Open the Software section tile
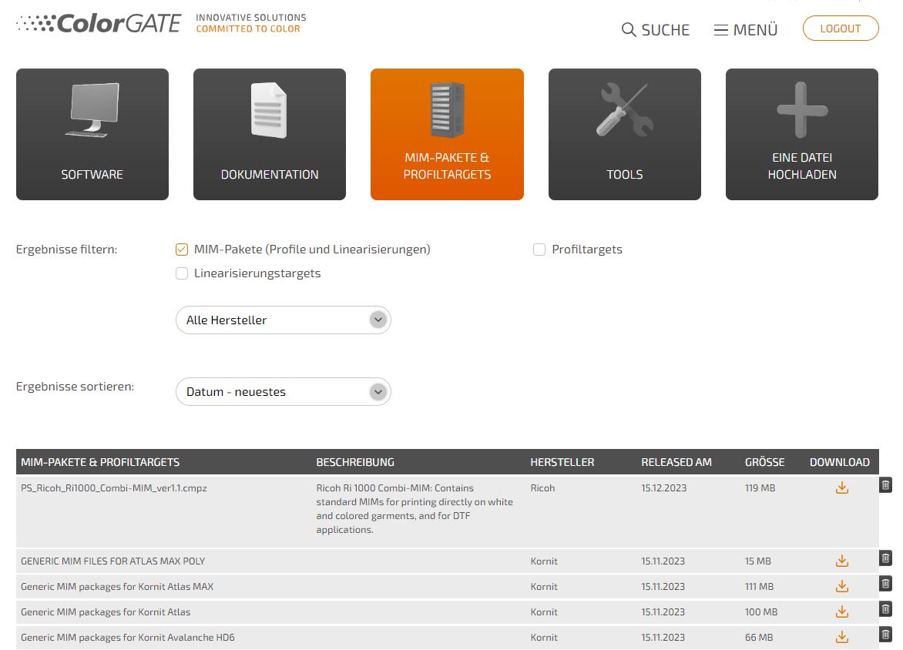This screenshot has height=650, width=903. coord(92,135)
